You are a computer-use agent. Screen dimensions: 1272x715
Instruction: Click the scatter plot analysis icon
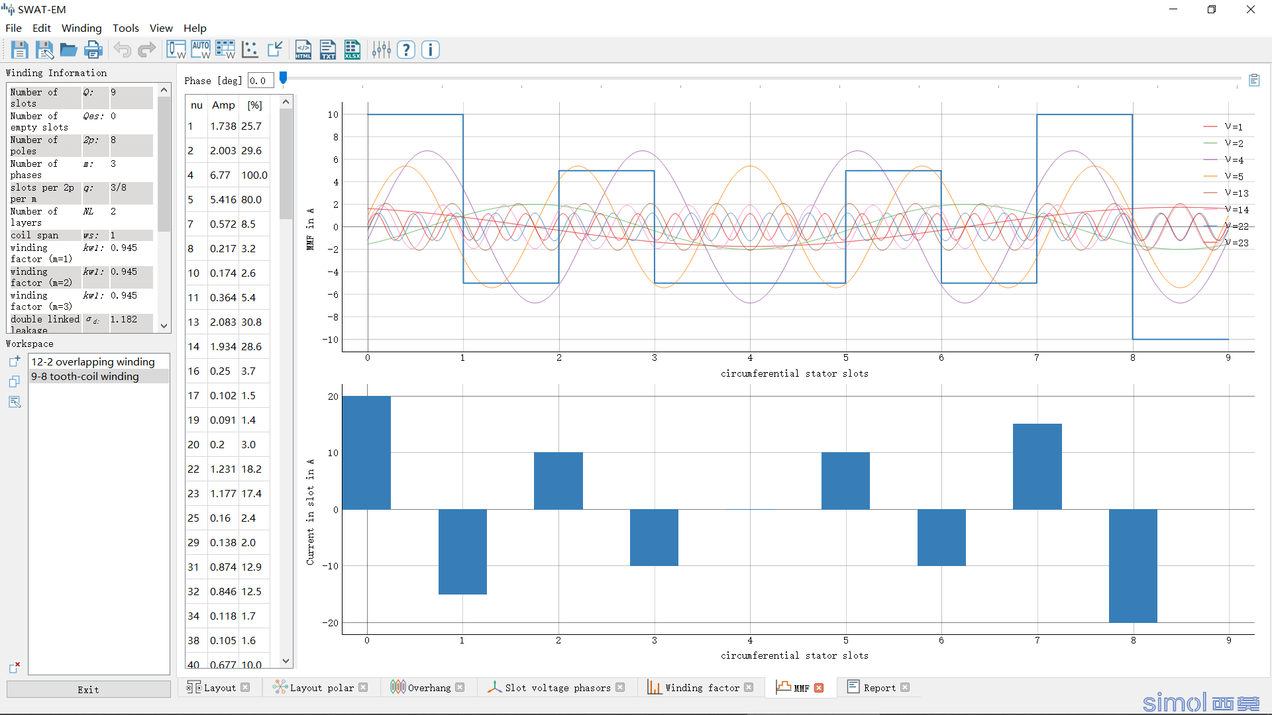click(250, 50)
